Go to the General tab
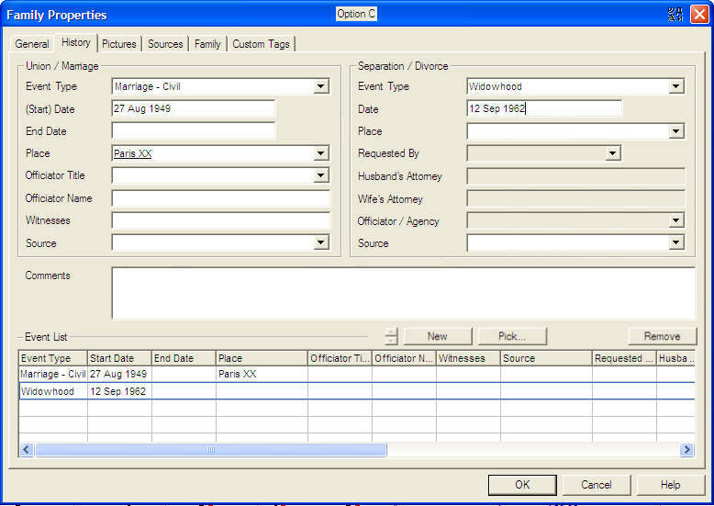This screenshot has height=506, width=714. tap(32, 44)
